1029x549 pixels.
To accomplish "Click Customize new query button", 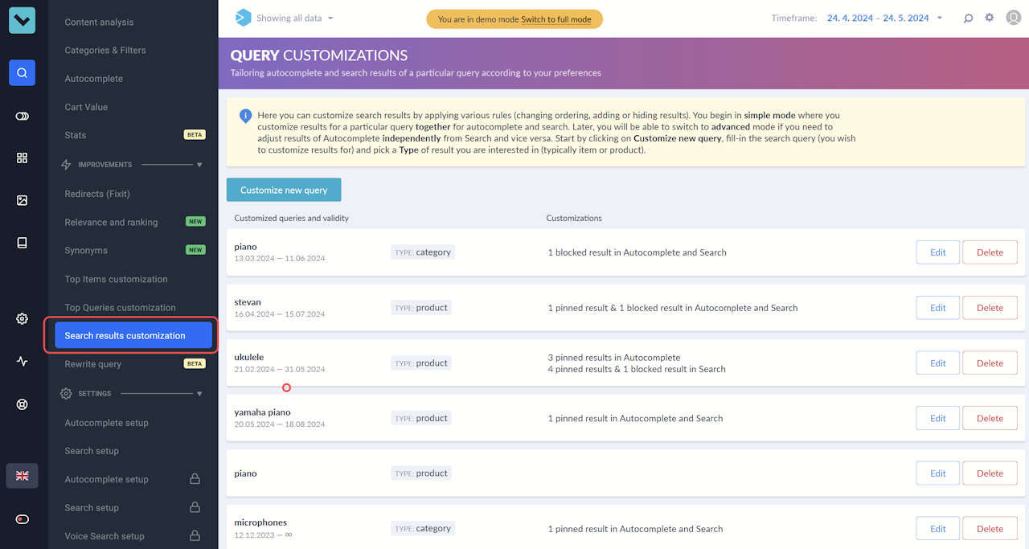I will click(x=284, y=190).
